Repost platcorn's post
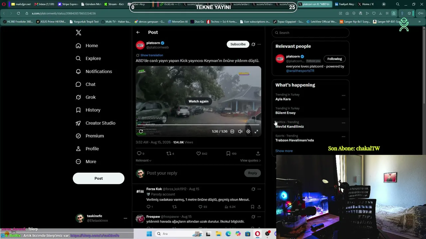Viewport: 426px width, 239px height. 169,153
